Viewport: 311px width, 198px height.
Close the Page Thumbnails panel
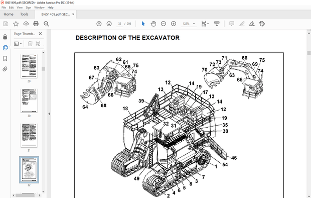click(x=40, y=34)
